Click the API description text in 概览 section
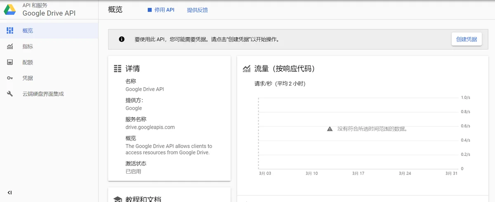 tap(169, 149)
